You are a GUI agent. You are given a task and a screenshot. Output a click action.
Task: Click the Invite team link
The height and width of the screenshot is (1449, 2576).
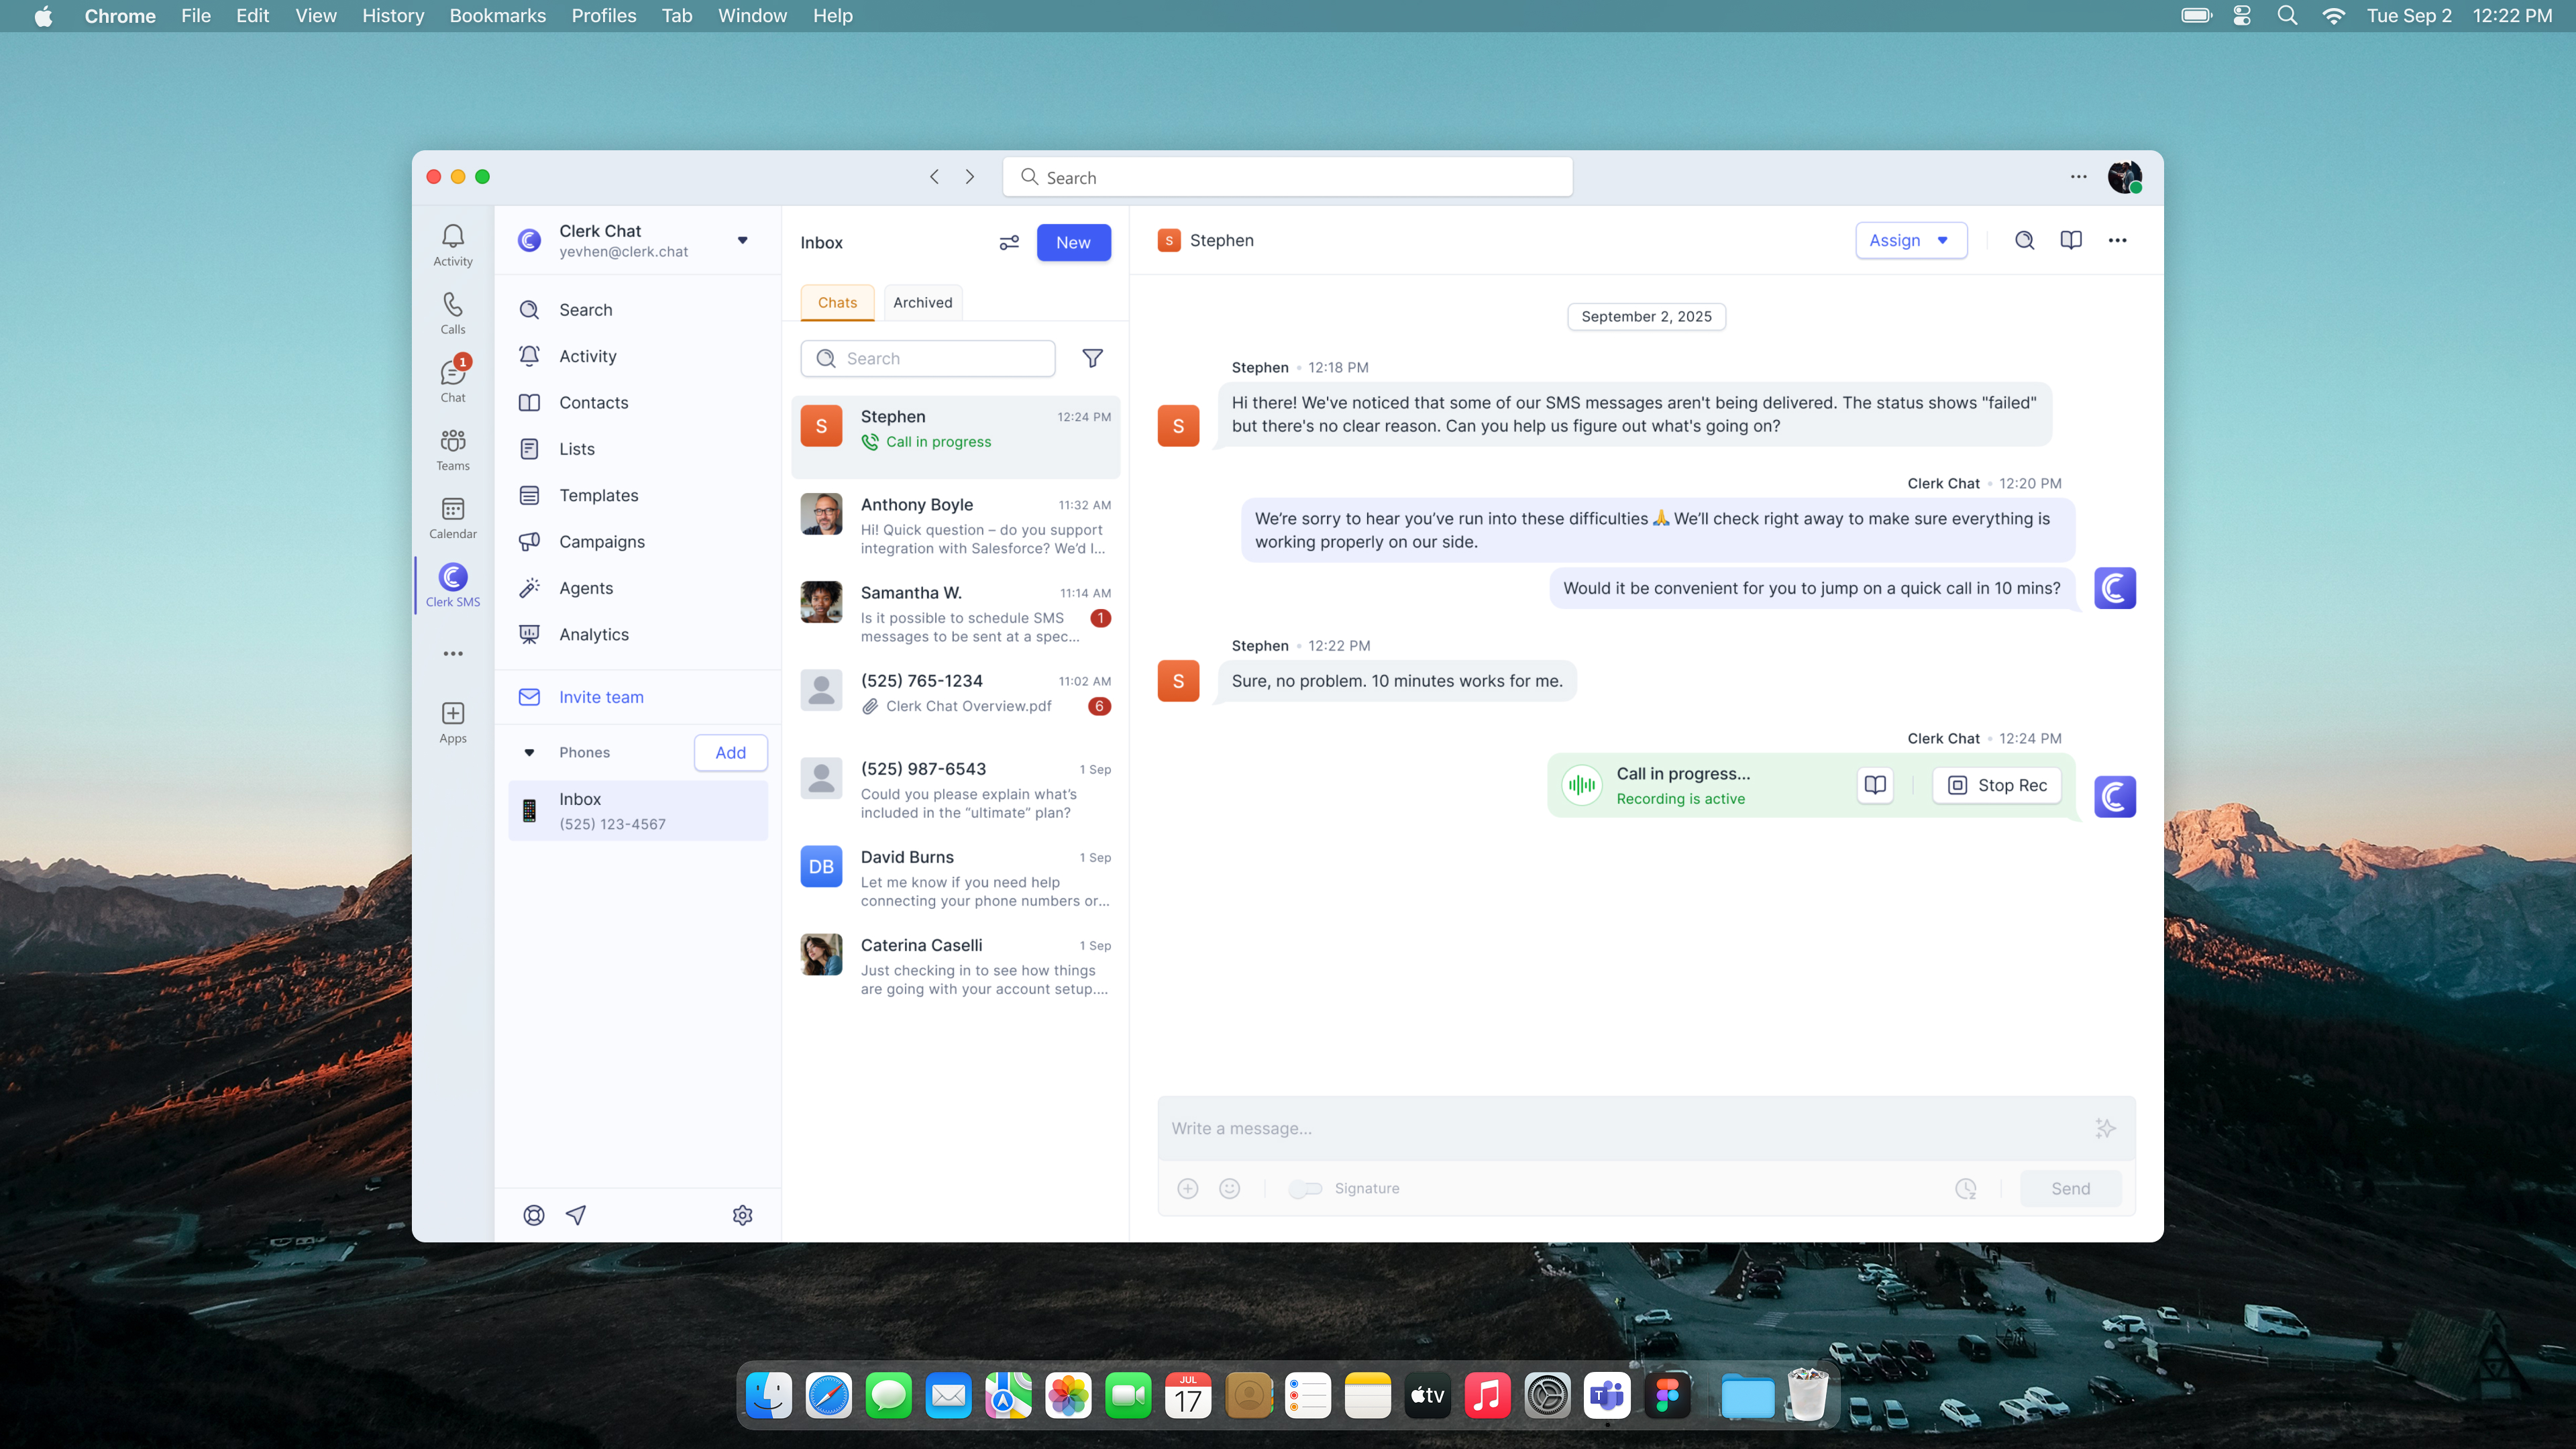(x=600, y=697)
